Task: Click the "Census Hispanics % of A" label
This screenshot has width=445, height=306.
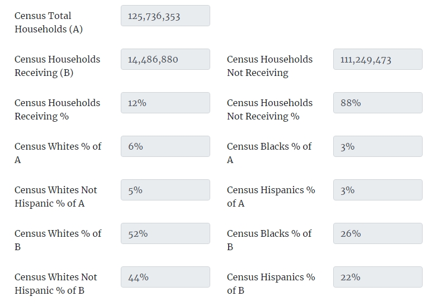Action: tap(271, 197)
